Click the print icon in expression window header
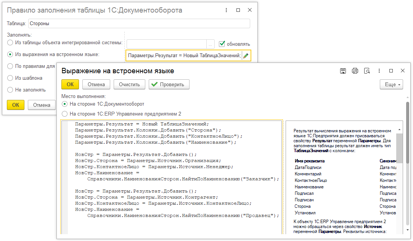 tap(355, 71)
